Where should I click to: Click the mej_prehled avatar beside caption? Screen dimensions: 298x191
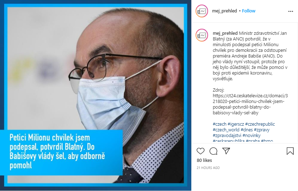(x=202, y=35)
